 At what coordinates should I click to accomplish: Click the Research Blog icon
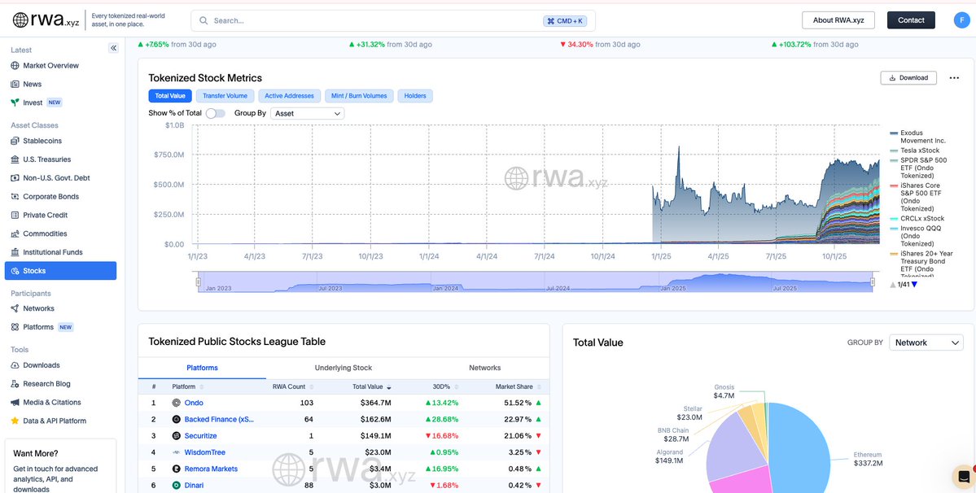pos(15,384)
